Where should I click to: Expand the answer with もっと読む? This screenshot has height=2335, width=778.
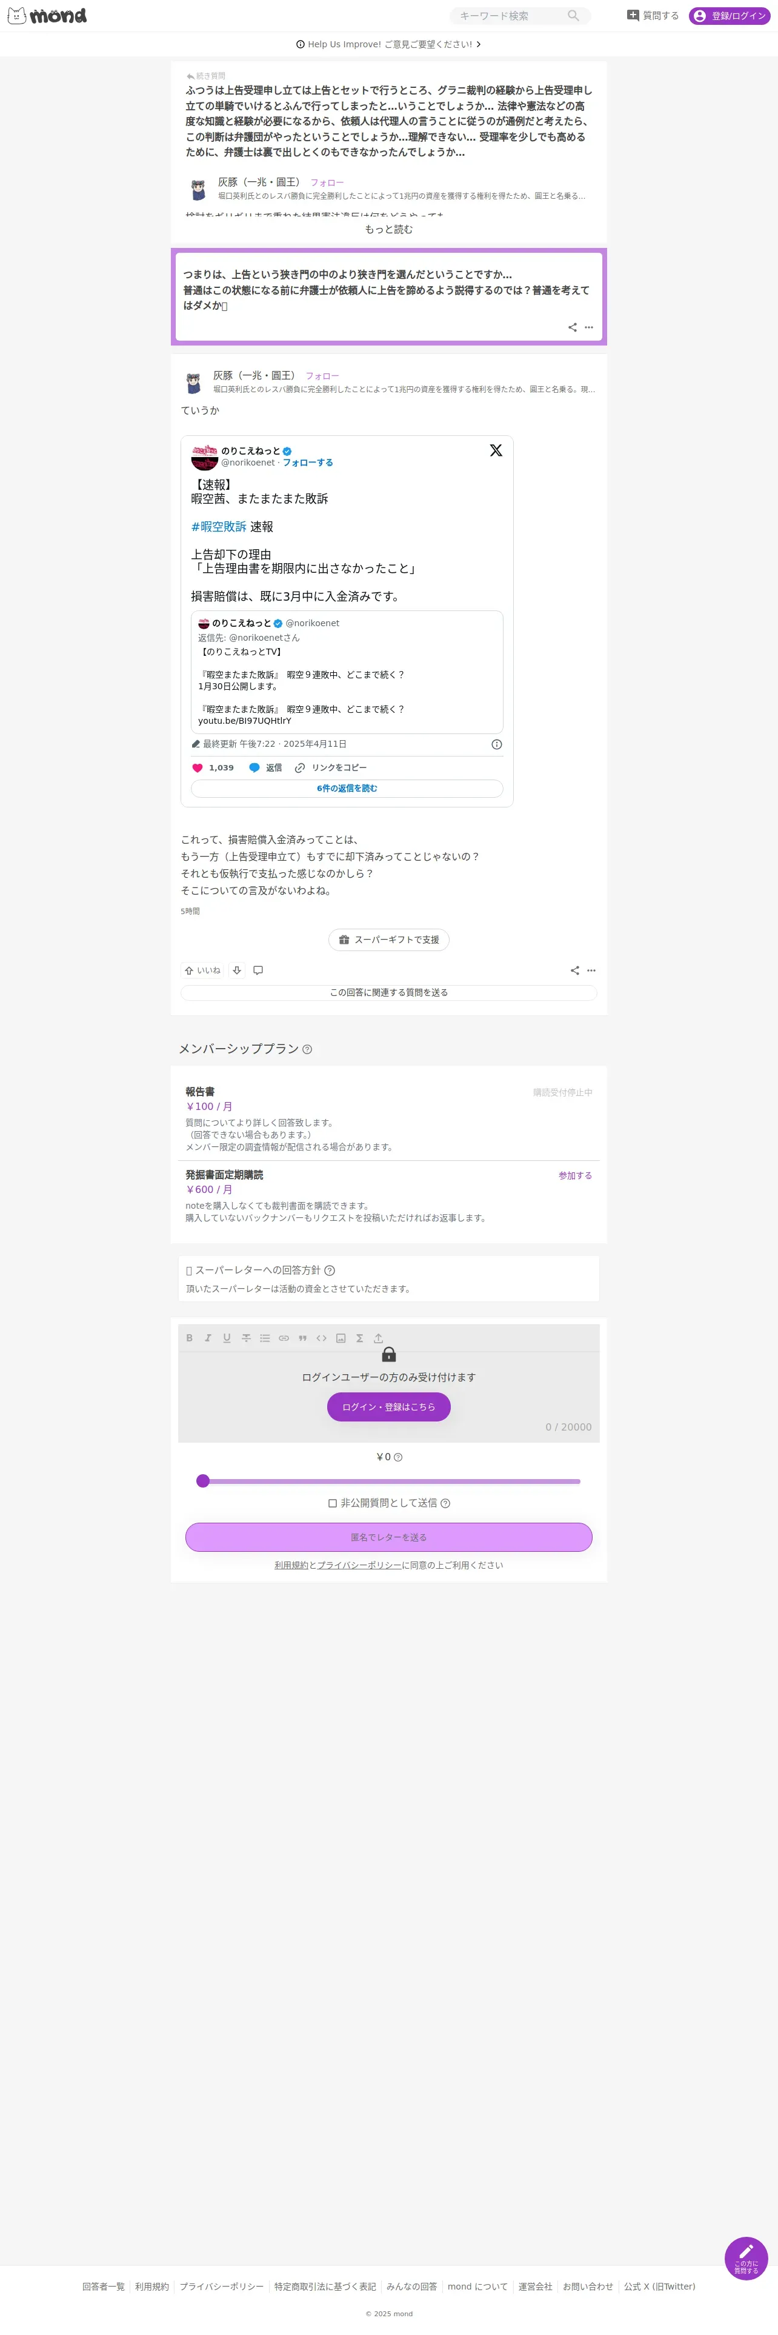388,229
